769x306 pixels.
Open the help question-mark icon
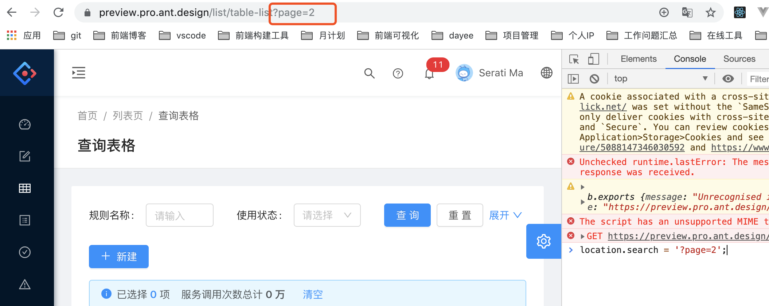(398, 73)
